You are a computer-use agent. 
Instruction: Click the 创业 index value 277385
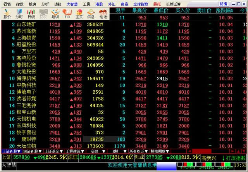click(154, 157)
